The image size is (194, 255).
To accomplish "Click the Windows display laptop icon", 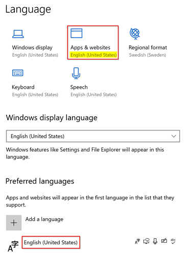I will (x=18, y=34).
